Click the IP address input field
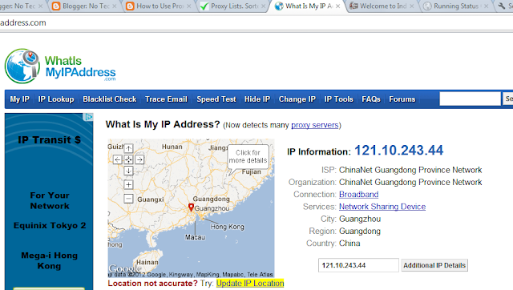Screen dimensions: 513x290 coord(358,265)
